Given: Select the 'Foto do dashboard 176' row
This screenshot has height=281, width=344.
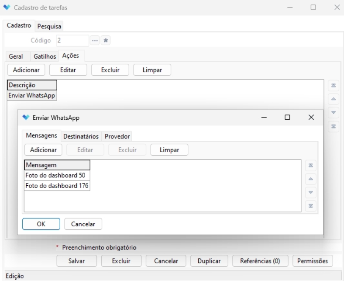Looking at the screenshot, I should (x=57, y=186).
